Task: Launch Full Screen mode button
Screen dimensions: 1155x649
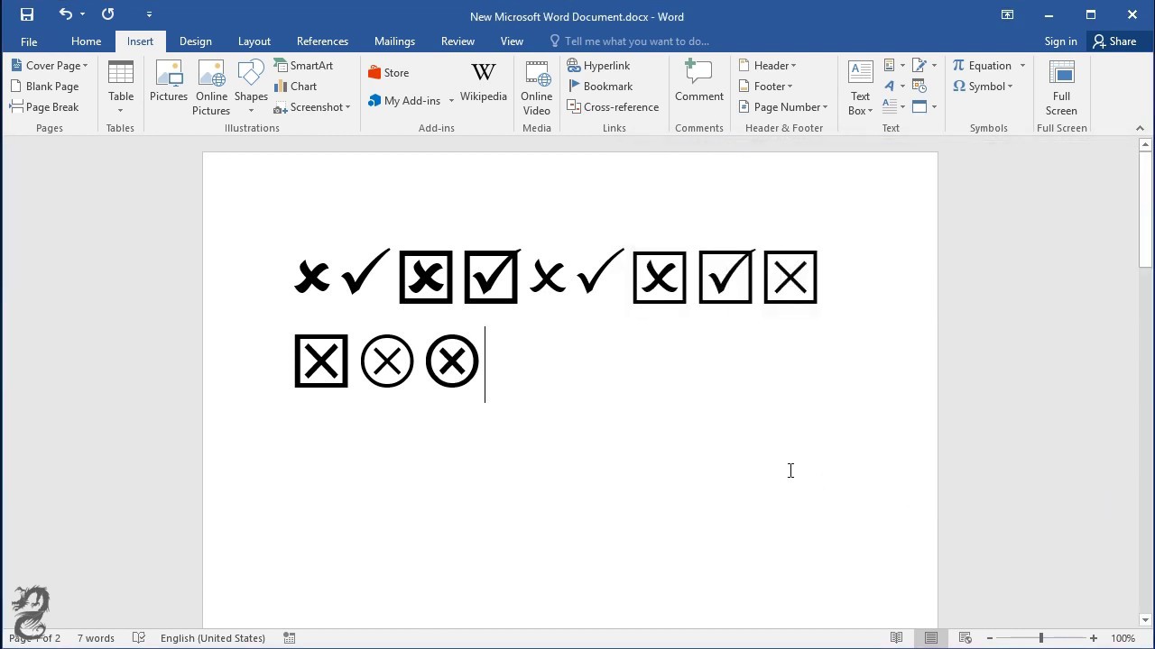Action: [x=1061, y=87]
